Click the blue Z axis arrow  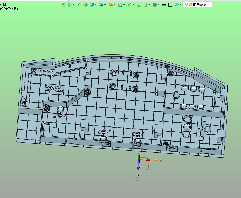[x=138, y=165]
